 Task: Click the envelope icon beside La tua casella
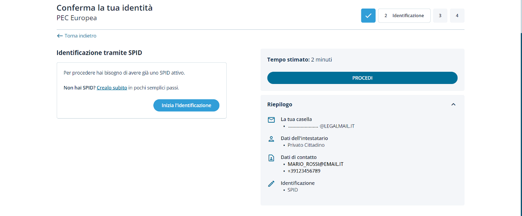coord(271,120)
